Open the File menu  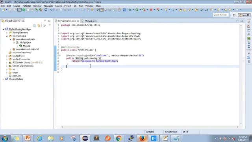point(3,6)
